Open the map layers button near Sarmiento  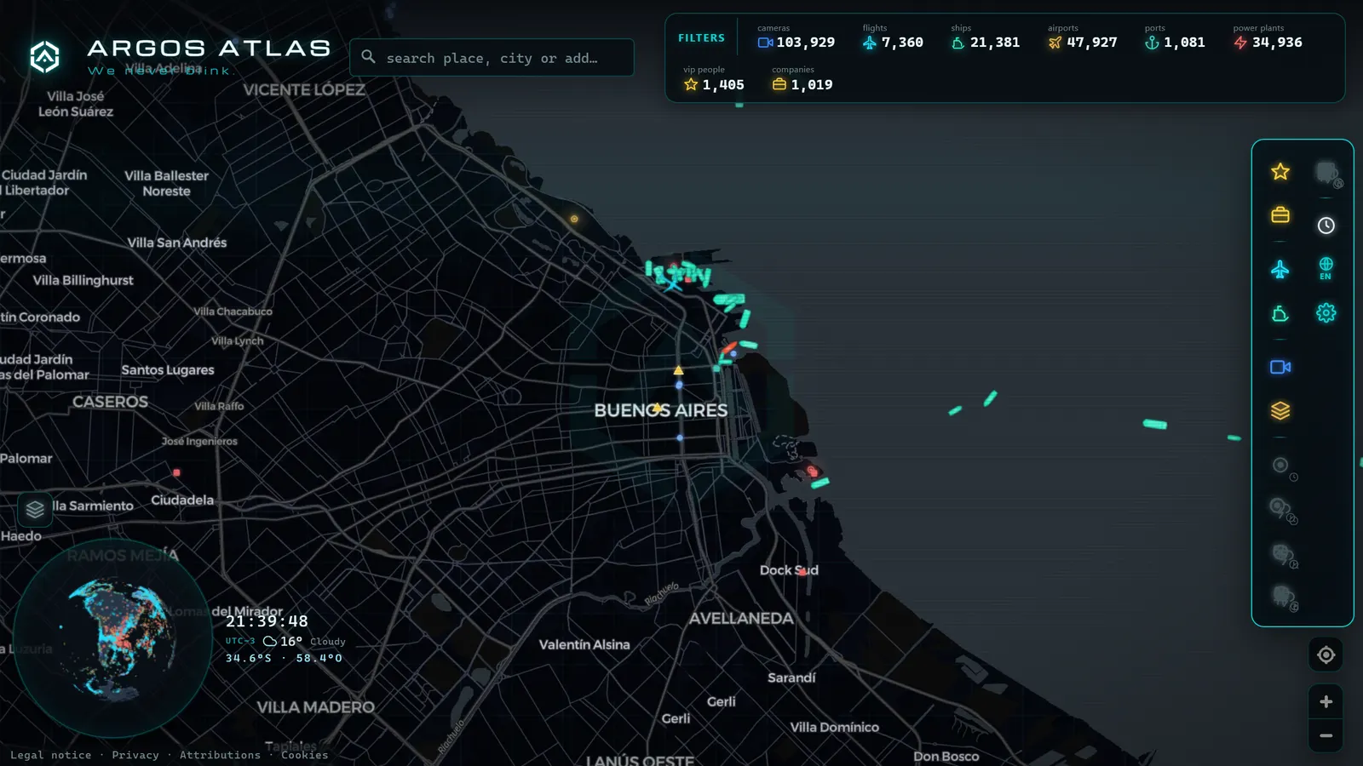click(35, 509)
